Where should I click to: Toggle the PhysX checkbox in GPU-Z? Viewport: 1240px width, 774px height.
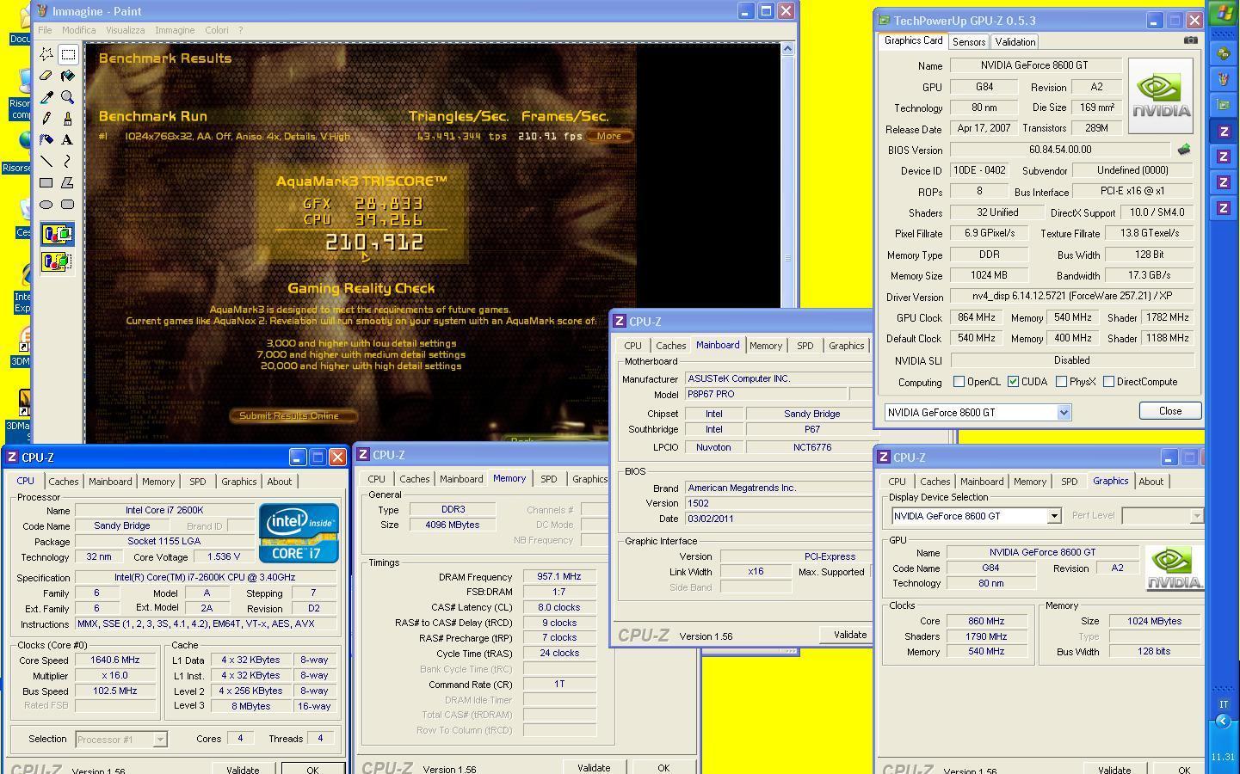point(1061,382)
